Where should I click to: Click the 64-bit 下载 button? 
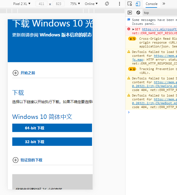(x=52, y=128)
